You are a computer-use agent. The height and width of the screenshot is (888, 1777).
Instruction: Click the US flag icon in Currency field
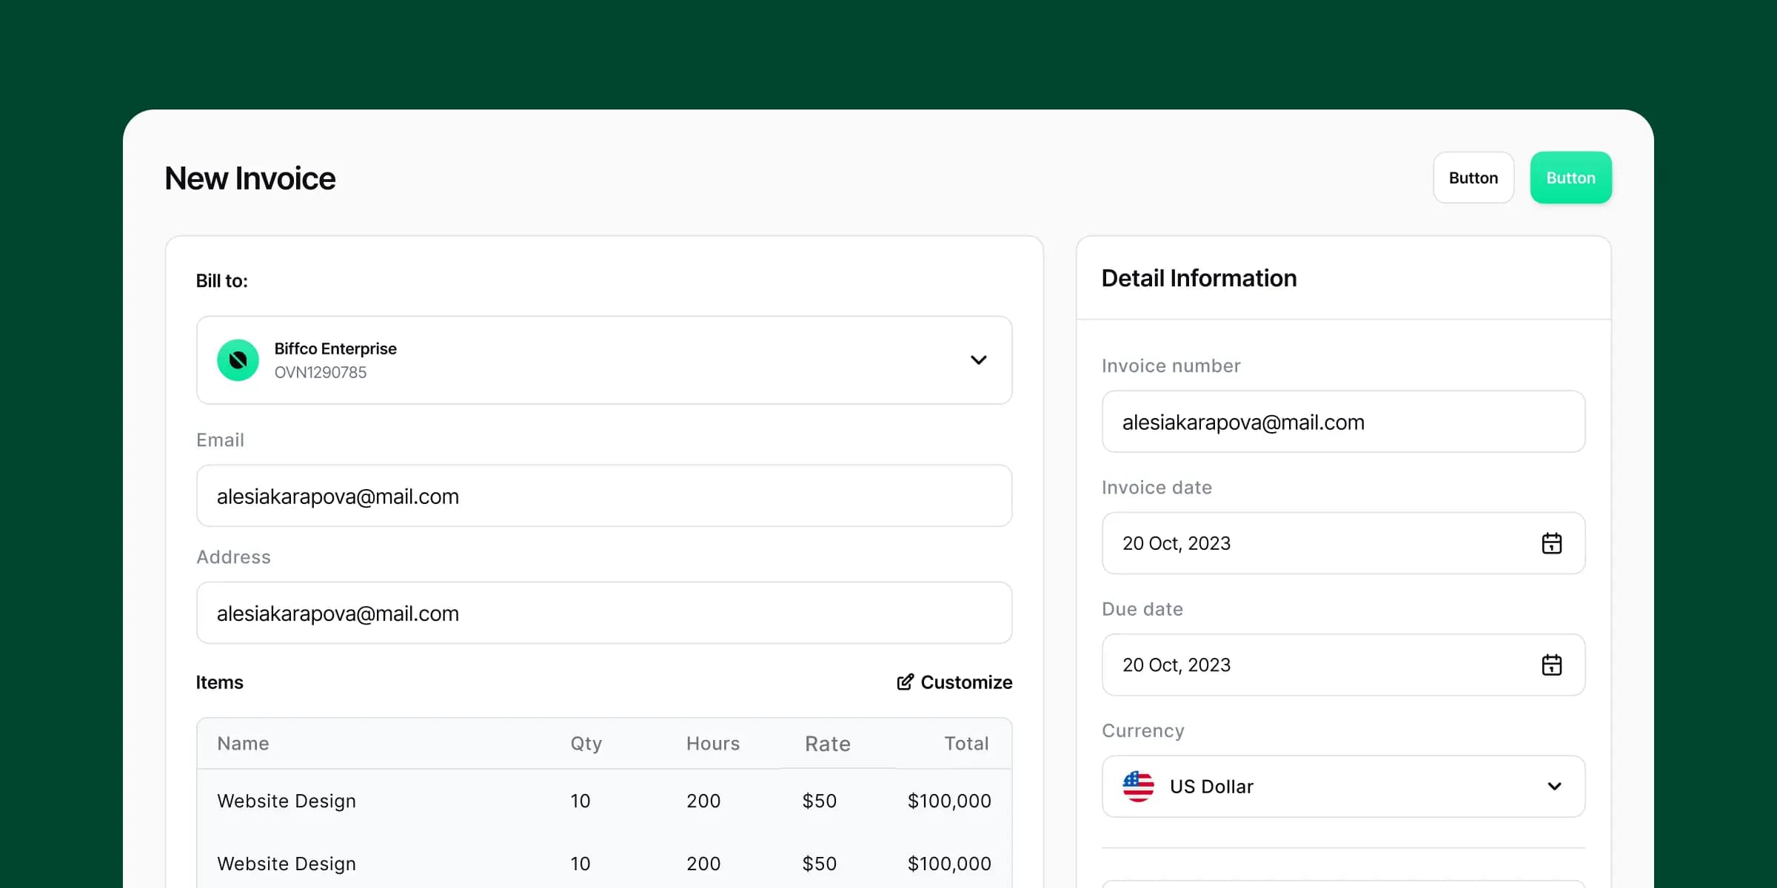(1137, 786)
